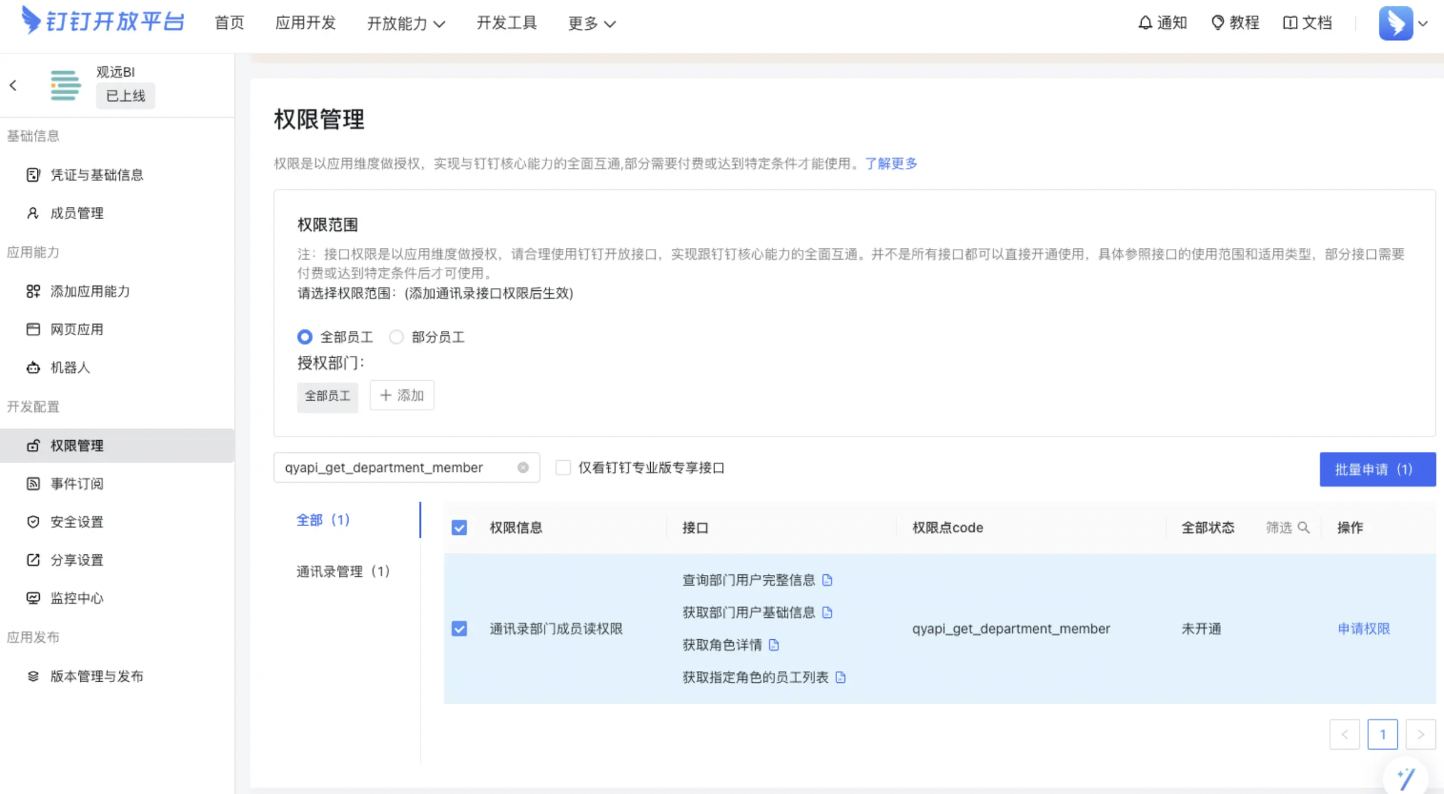Click the 全部员工 department tag
This screenshot has height=794, width=1444.
[x=327, y=396]
